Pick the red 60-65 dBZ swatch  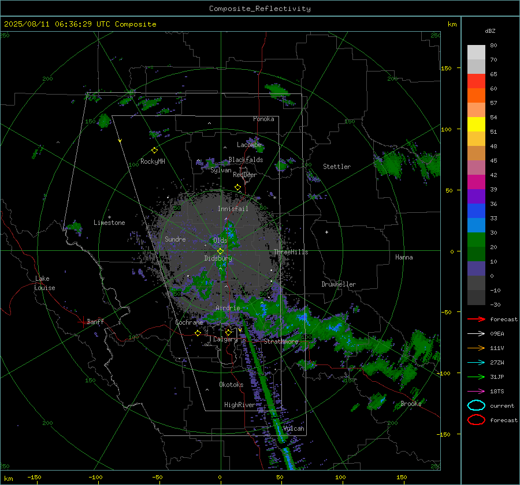click(x=476, y=81)
